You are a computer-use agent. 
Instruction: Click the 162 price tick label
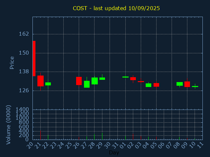[x=24, y=34]
